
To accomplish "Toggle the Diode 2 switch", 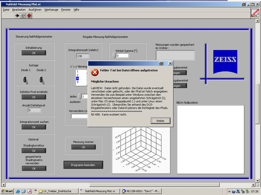I will 41,79.
